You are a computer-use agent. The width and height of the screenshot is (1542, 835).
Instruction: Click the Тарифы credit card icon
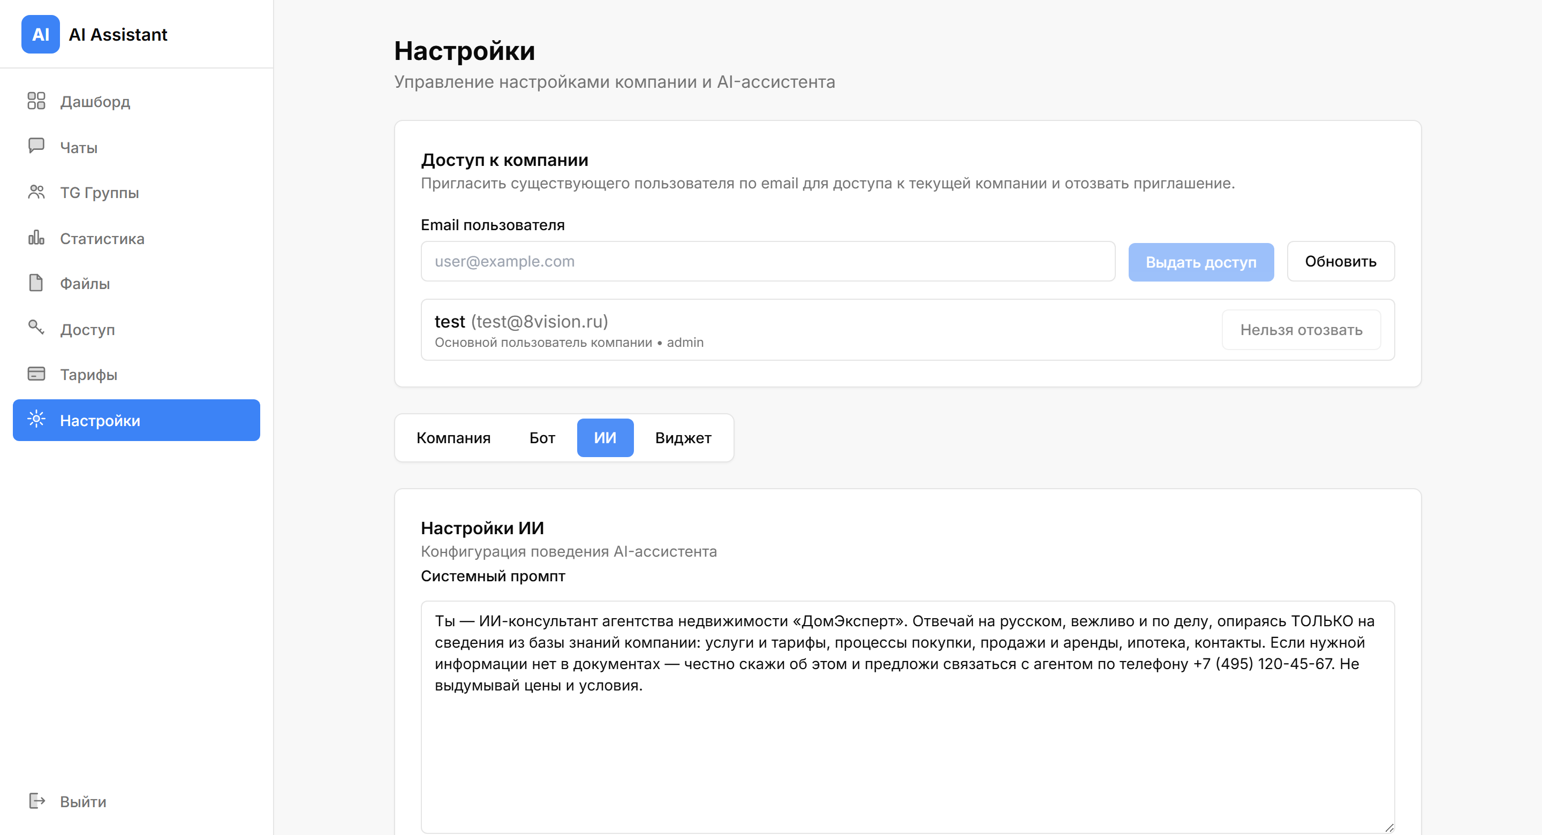click(x=36, y=374)
